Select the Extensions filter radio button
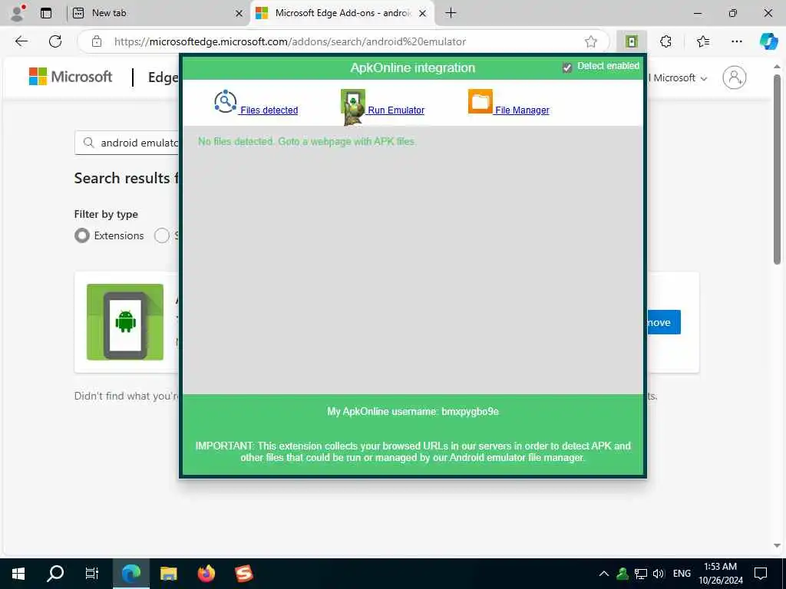 click(x=82, y=235)
